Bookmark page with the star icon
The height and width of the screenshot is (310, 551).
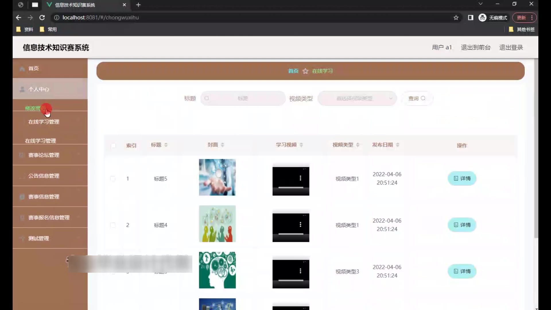456,18
